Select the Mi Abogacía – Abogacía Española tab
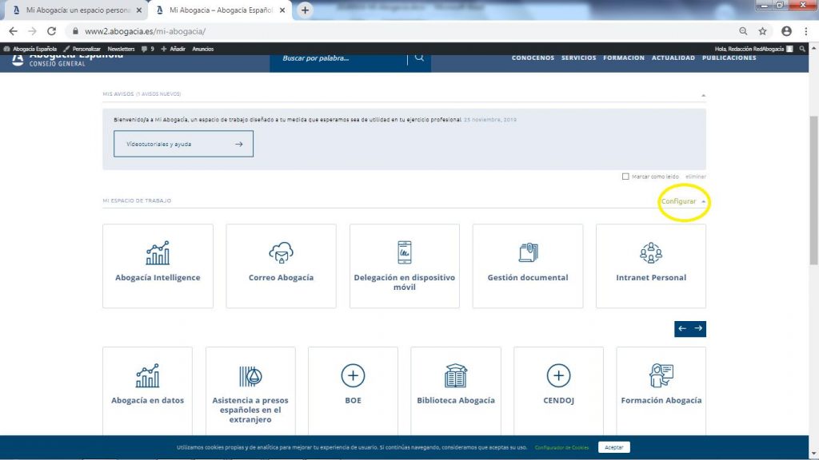 pyautogui.click(x=221, y=10)
